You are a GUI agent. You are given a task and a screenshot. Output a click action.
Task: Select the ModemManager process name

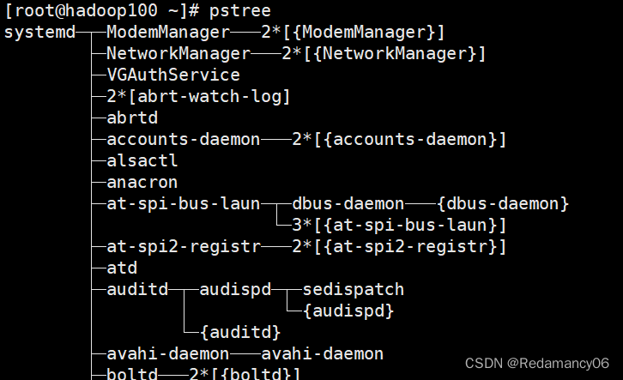point(168,33)
